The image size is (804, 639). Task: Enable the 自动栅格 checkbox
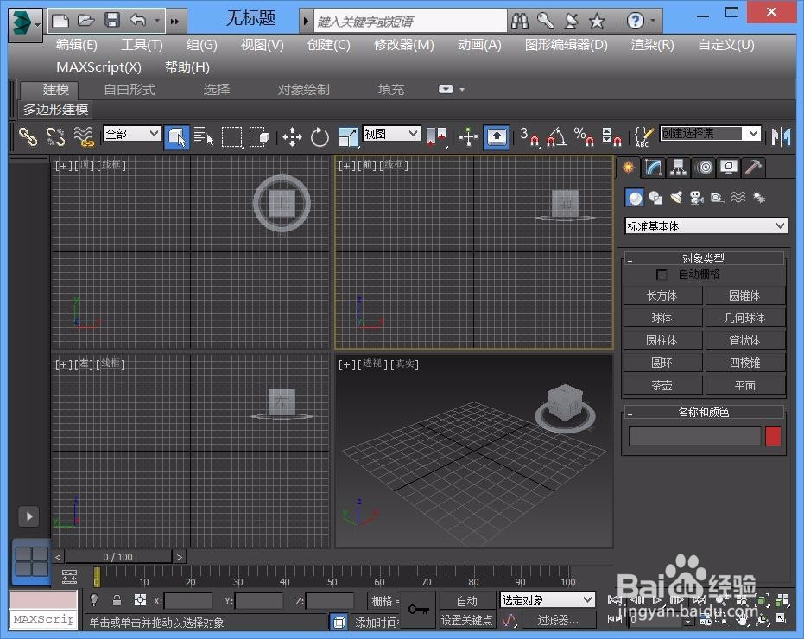(x=662, y=274)
